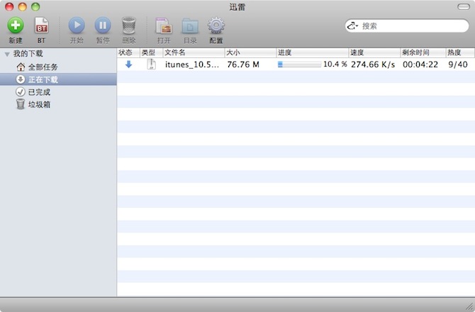Click the 删除 trash can toolbar icon
Screen dimensions: 475x312
tap(129, 26)
